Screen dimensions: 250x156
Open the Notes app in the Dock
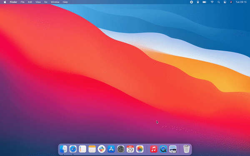(92, 149)
